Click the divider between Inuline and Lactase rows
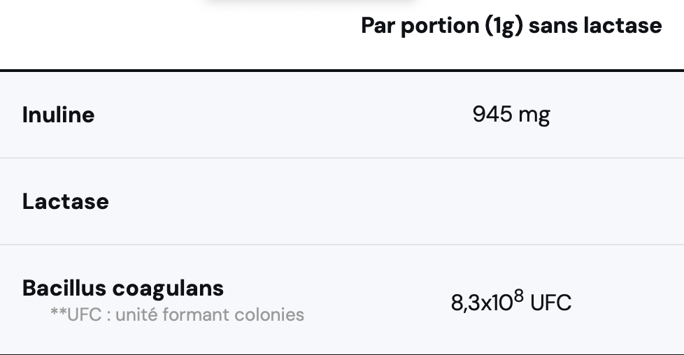This screenshot has height=355, width=684. pyautogui.click(x=342, y=158)
